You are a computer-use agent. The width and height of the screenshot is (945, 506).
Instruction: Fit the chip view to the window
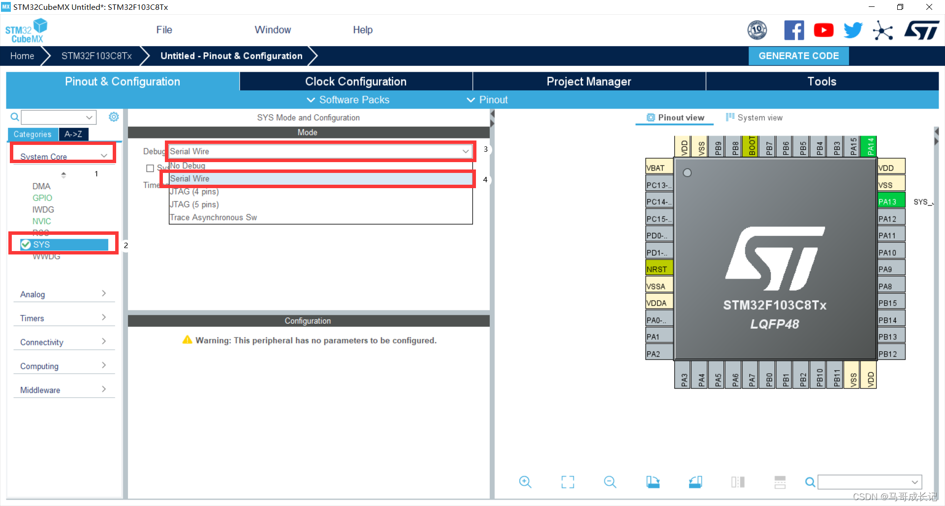pos(567,482)
